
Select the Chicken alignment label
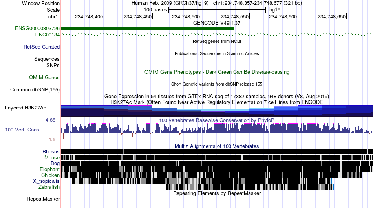(x=50, y=175)
